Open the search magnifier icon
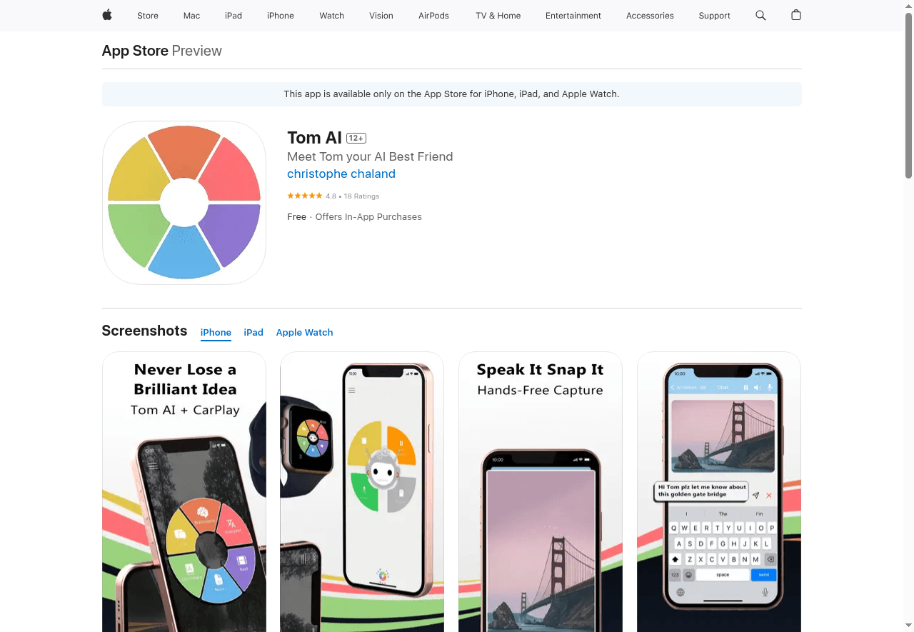Image resolution: width=914 pixels, height=632 pixels. [760, 15]
